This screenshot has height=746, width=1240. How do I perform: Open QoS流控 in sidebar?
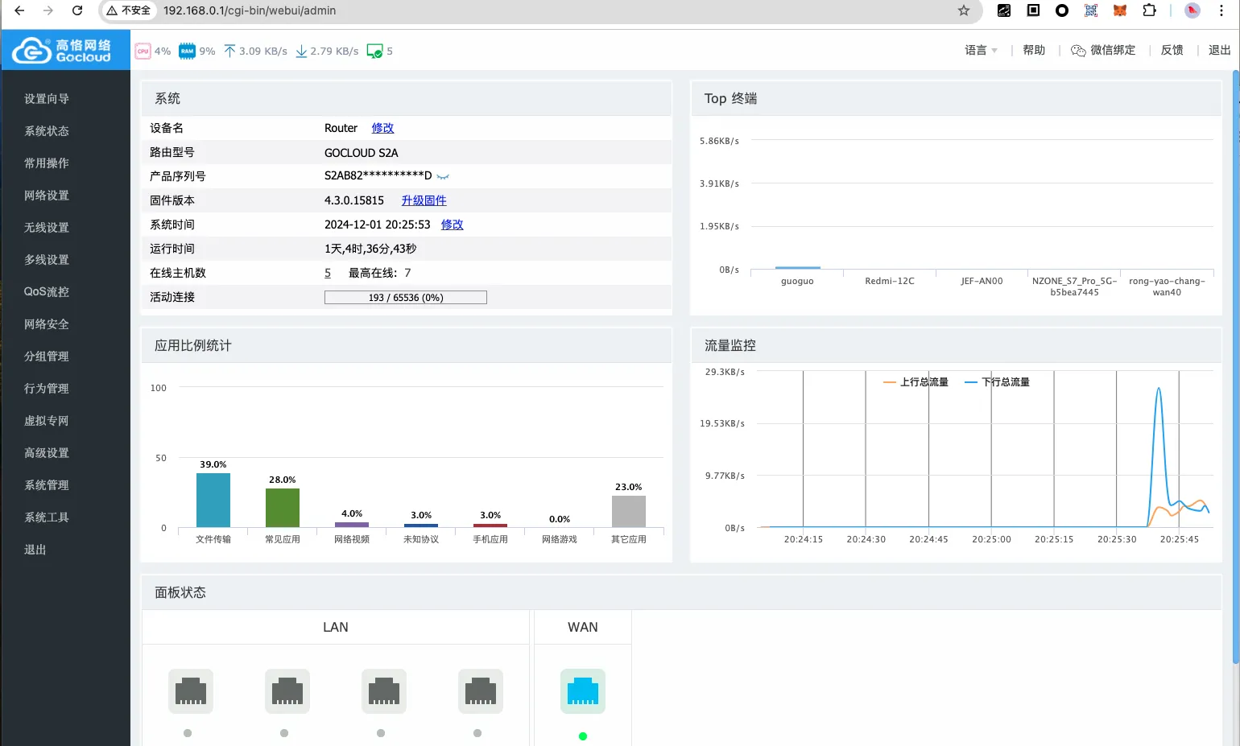[47, 292]
